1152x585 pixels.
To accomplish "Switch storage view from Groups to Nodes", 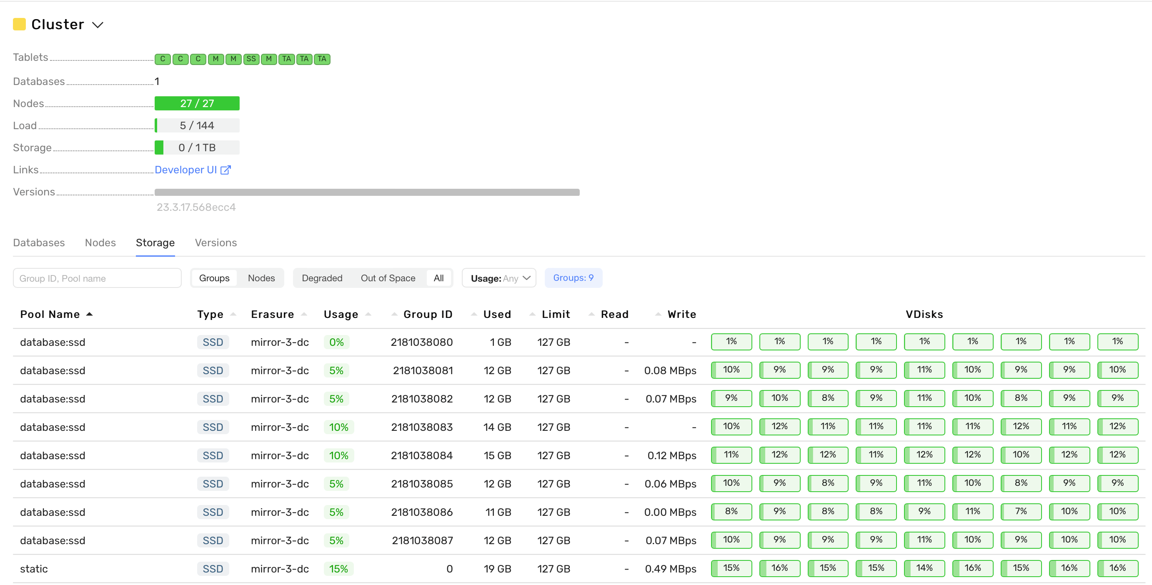I will [261, 277].
